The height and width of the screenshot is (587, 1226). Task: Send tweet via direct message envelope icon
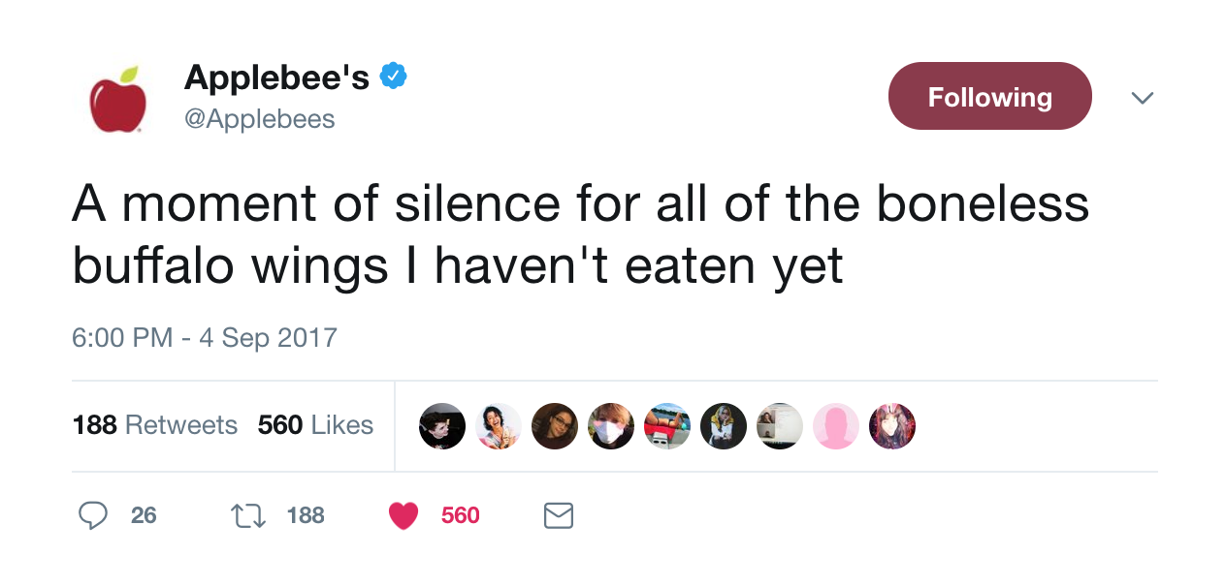click(558, 515)
